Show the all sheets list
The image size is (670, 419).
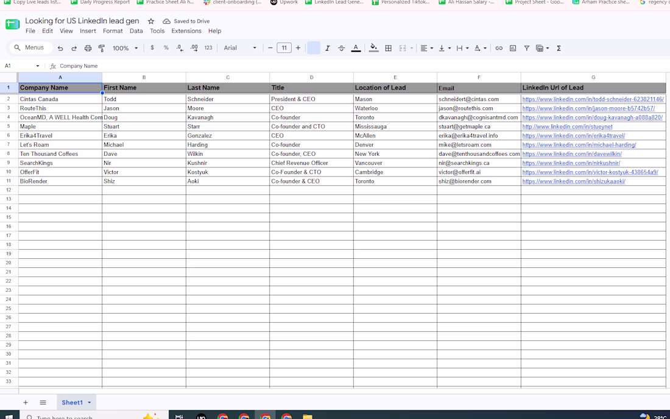click(x=43, y=403)
